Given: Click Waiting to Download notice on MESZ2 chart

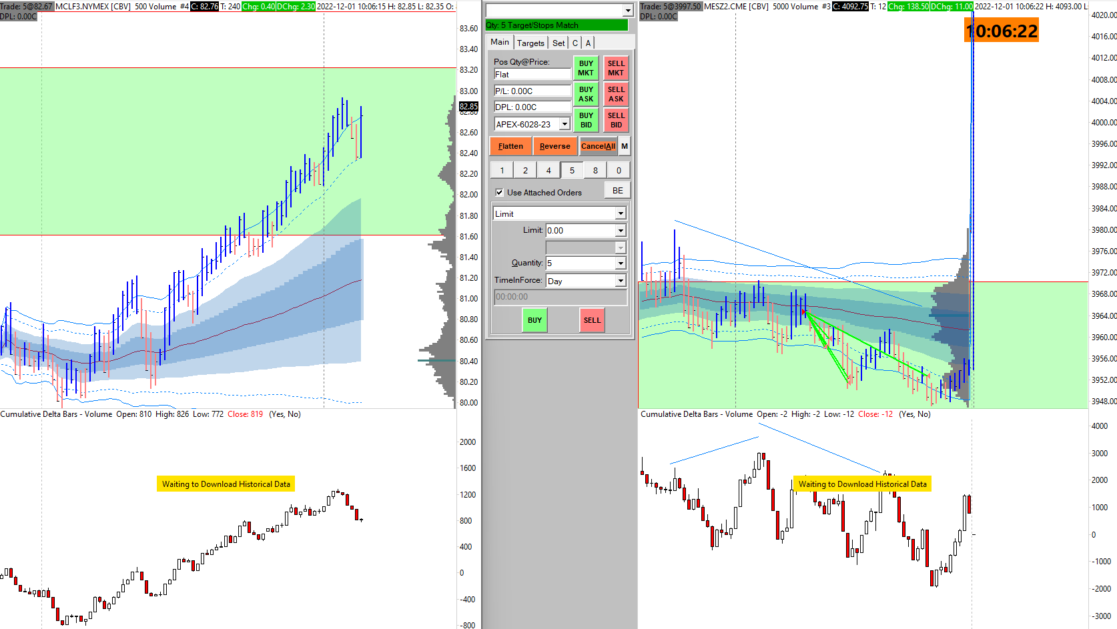Looking at the screenshot, I should pyautogui.click(x=863, y=484).
